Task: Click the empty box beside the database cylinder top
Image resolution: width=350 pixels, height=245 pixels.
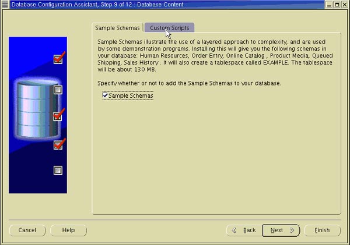Action: tap(58, 90)
